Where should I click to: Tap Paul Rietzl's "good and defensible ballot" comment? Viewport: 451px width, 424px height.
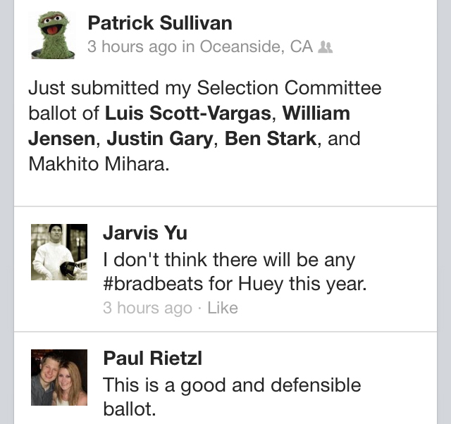tap(231, 385)
